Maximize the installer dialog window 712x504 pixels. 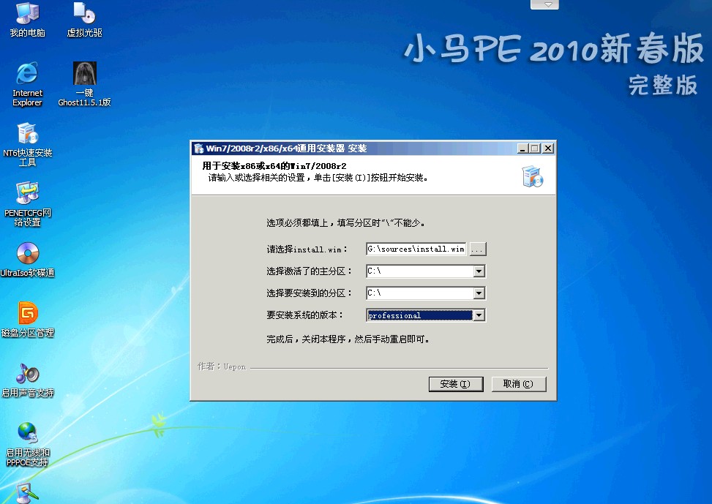[534, 148]
